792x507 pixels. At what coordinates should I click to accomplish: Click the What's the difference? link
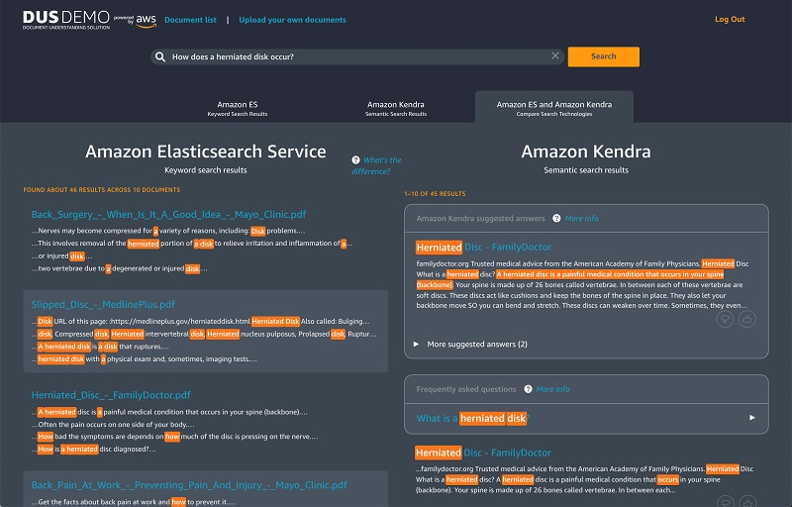tap(377, 165)
